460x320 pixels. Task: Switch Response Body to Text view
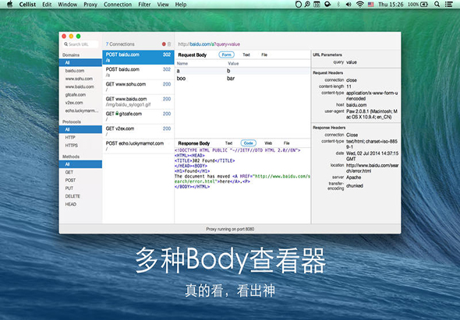[x=228, y=143]
